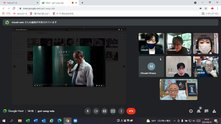221x124 pixels.
Task: Show the participants list icon
Action: coord(199,111)
